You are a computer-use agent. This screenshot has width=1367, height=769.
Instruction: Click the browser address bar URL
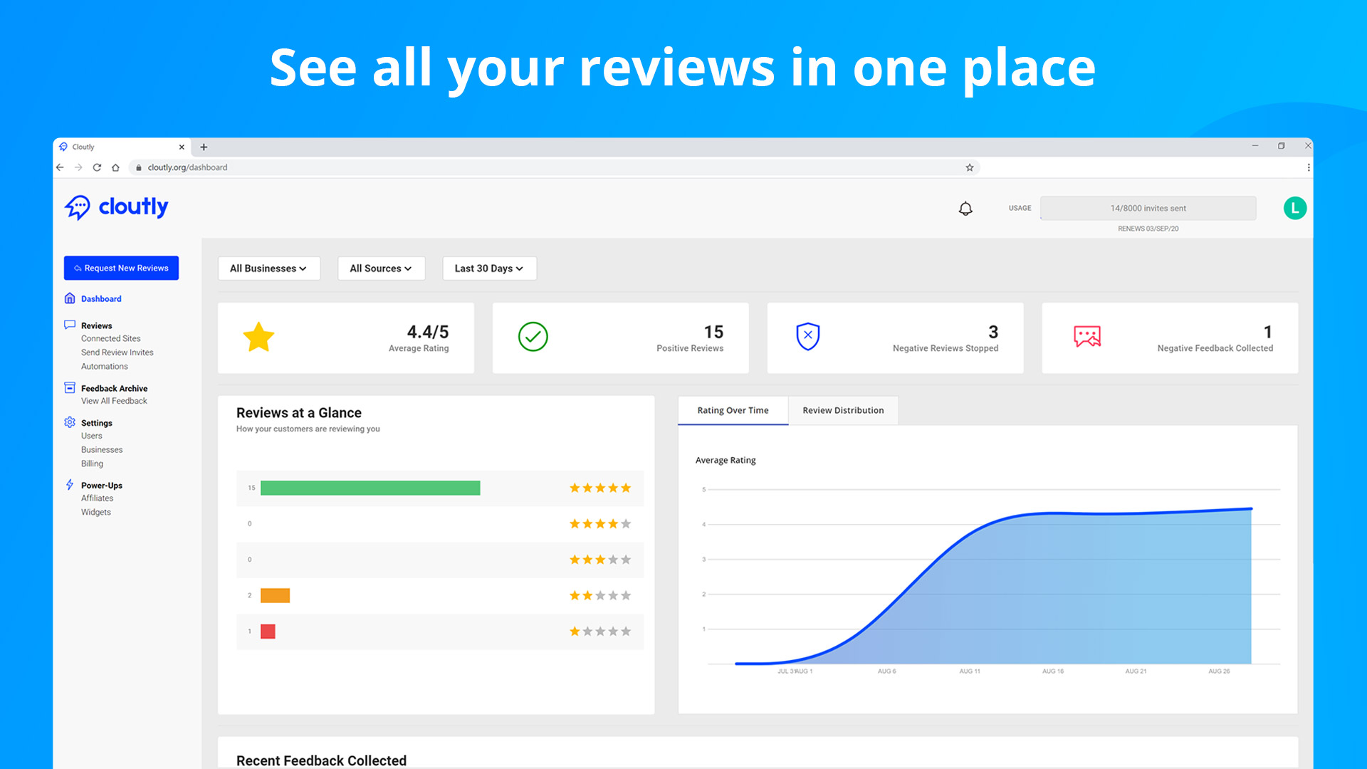(x=187, y=167)
